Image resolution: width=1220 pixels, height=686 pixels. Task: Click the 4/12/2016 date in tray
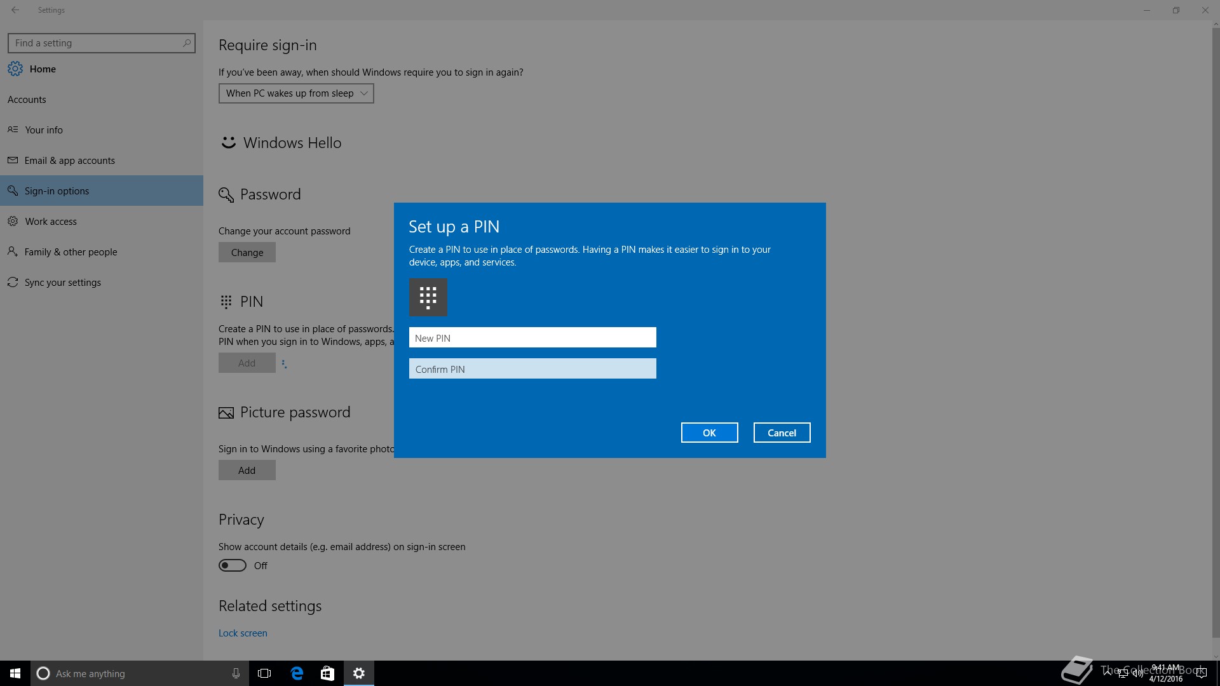pos(1166,678)
